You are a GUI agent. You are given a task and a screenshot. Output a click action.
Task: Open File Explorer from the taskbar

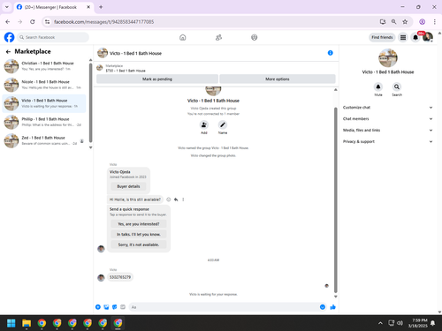tap(27, 323)
